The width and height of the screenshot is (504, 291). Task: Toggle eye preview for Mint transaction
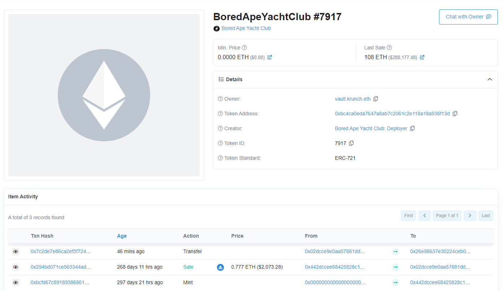tap(16, 283)
